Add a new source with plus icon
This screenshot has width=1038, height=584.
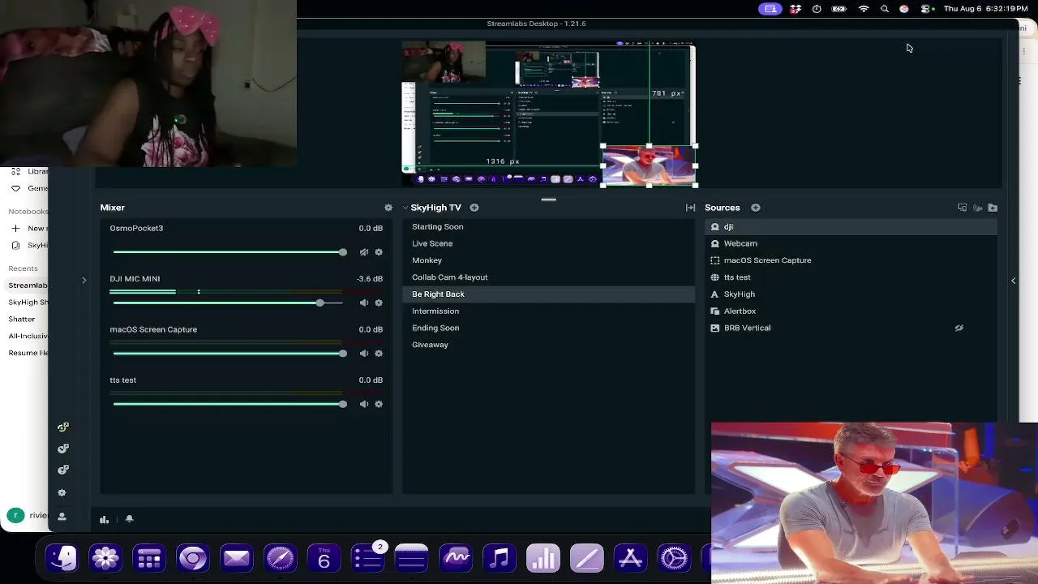pos(756,208)
